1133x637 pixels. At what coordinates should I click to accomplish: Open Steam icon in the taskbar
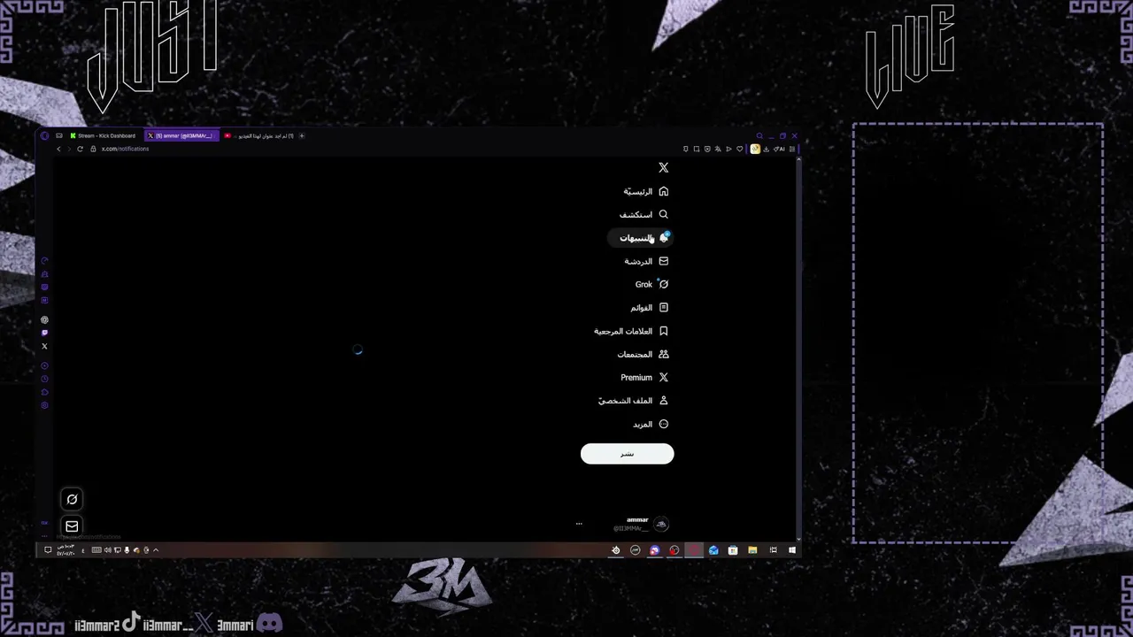click(616, 550)
